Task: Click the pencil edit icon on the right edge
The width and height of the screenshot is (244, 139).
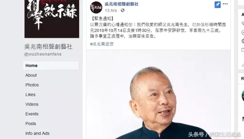Action: 243,65
